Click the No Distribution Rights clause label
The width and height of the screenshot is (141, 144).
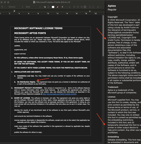(26, 82)
